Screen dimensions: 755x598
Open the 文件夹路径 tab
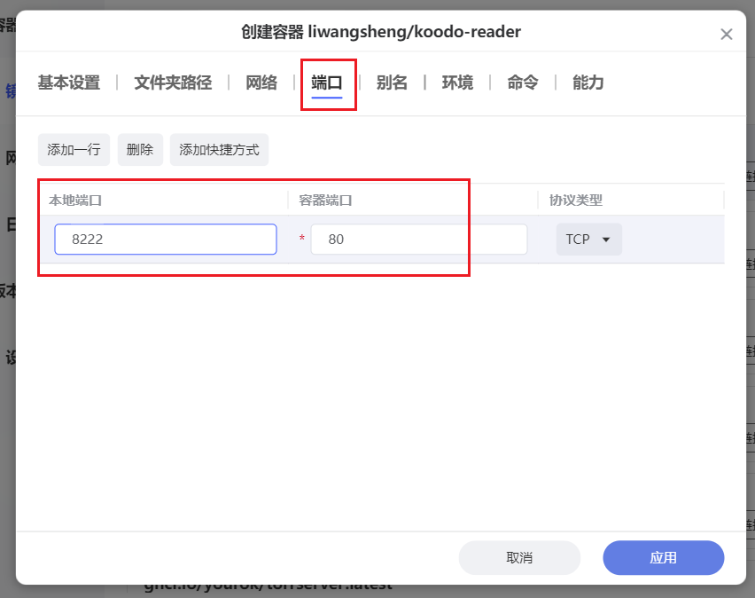[x=173, y=83]
